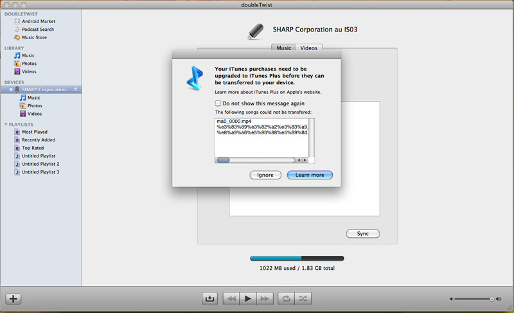
Task: Open device Music folder
Action: pyautogui.click(x=33, y=98)
